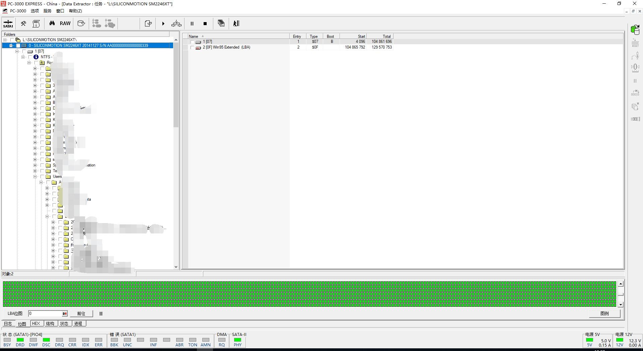The height and width of the screenshot is (351, 643).
Task: Click the binoculars search icon
Action: coord(52,23)
